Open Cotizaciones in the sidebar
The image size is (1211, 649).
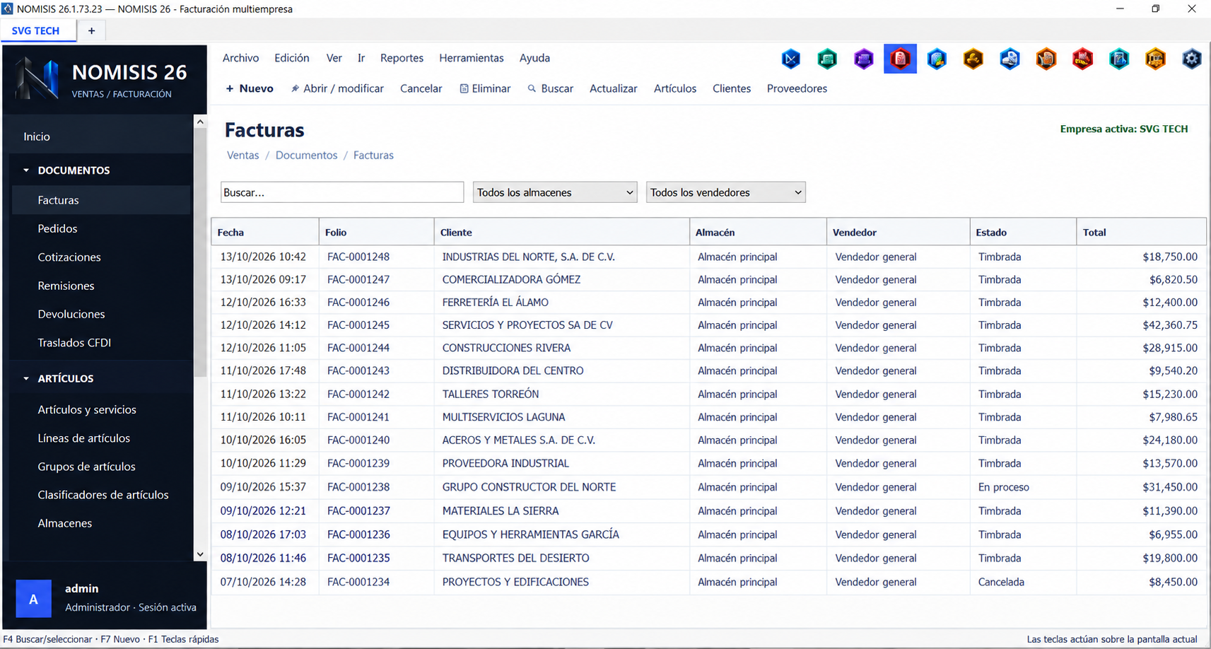(x=69, y=257)
